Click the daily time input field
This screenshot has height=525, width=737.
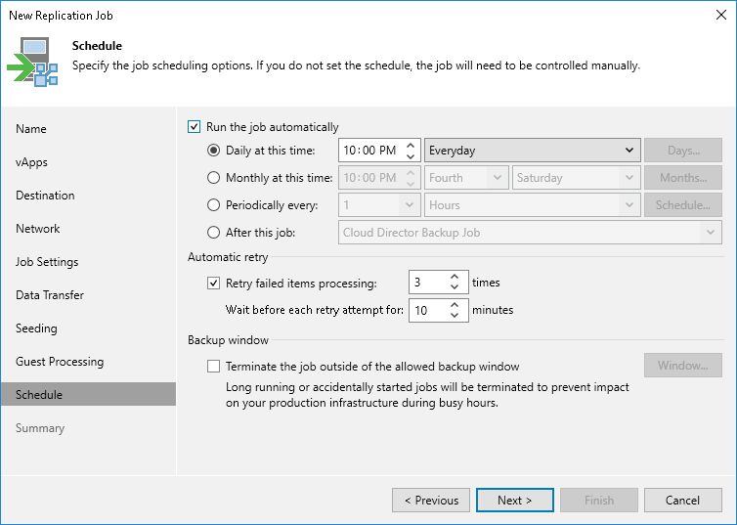369,151
